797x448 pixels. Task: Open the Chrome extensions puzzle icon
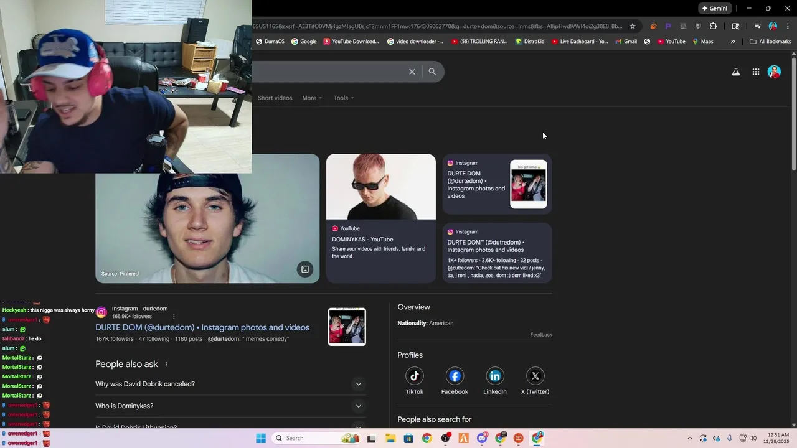click(713, 26)
